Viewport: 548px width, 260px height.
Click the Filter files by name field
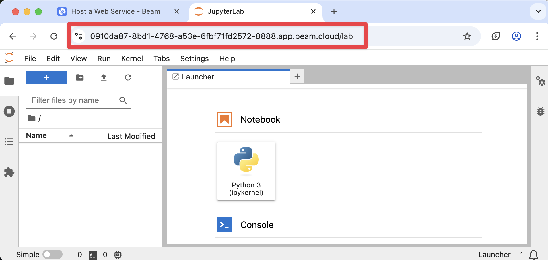point(78,100)
